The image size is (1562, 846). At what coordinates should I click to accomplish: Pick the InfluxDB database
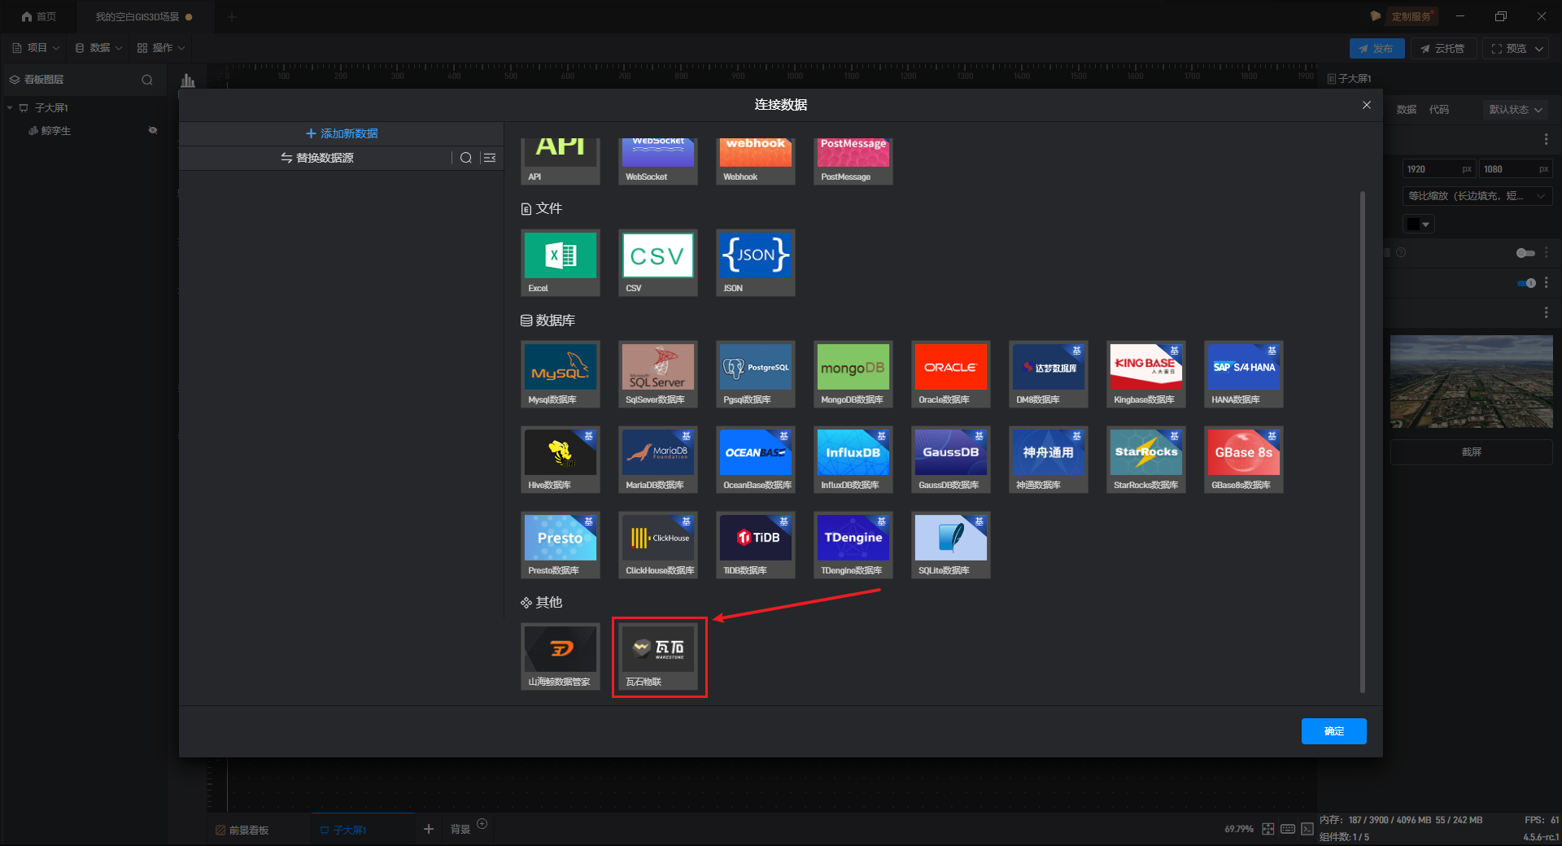(x=853, y=460)
